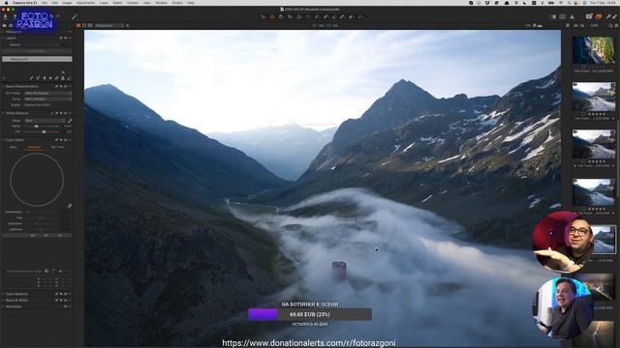Open the Layer menu
Screen dimensions: 620x348
(104, 3)
